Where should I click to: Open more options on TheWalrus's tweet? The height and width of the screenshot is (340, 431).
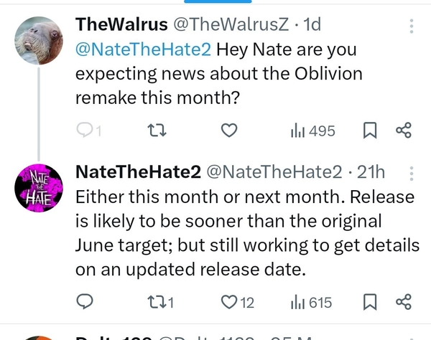[x=412, y=27]
